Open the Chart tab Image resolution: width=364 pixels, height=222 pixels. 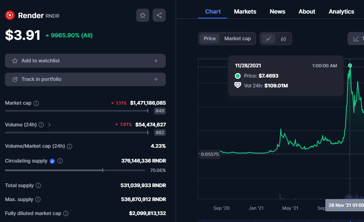[x=213, y=11]
